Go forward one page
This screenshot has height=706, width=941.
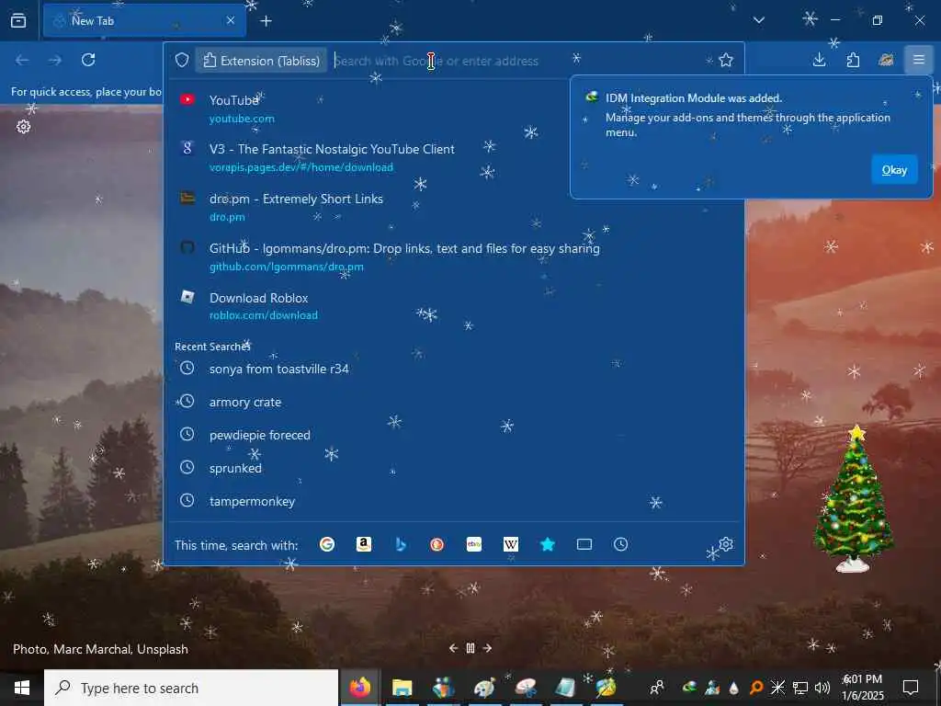tap(55, 60)
